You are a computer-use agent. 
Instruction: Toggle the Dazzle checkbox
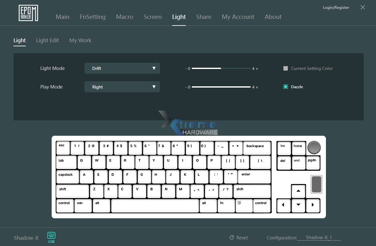[286, 87]
